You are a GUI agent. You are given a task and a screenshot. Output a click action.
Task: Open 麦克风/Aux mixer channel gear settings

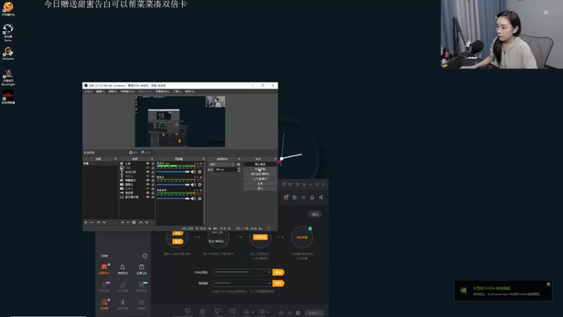pyautogui.click(x=200, y=172)
